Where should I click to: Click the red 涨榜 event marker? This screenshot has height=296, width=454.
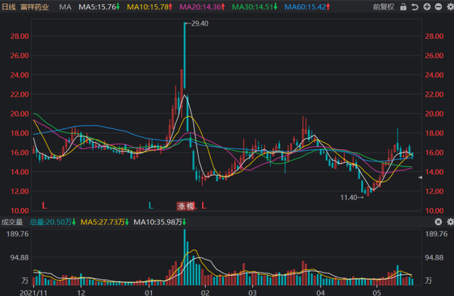coord(185,205)
